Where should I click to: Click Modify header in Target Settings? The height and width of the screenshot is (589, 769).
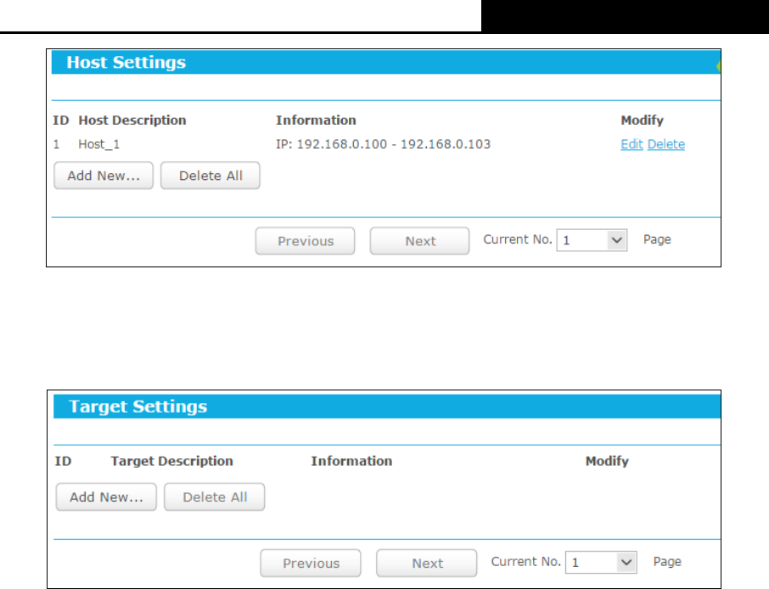607,461
